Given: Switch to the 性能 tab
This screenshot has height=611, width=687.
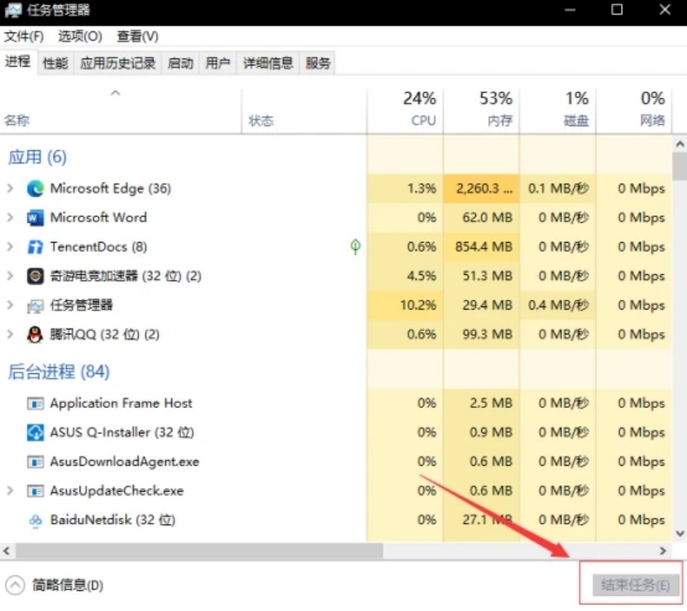Looking at the screenshot, I should (x=55, y=64).
